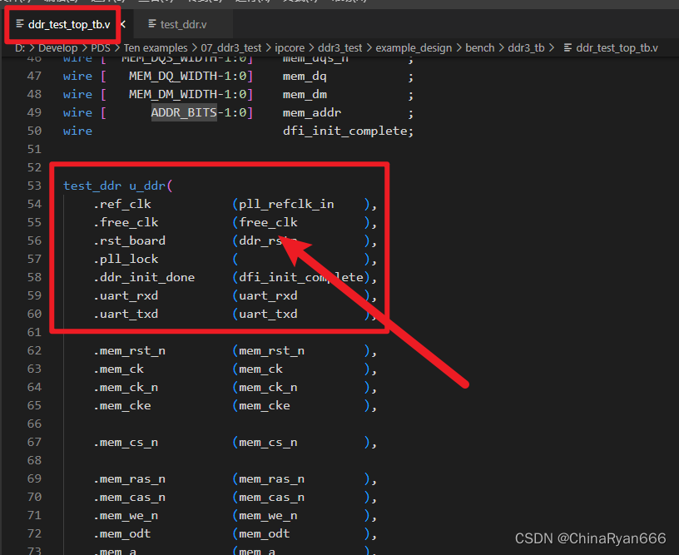Screen dimensions: 679x555
Task: Open breadcrumb folder example_design
Action: coord(414,47)
